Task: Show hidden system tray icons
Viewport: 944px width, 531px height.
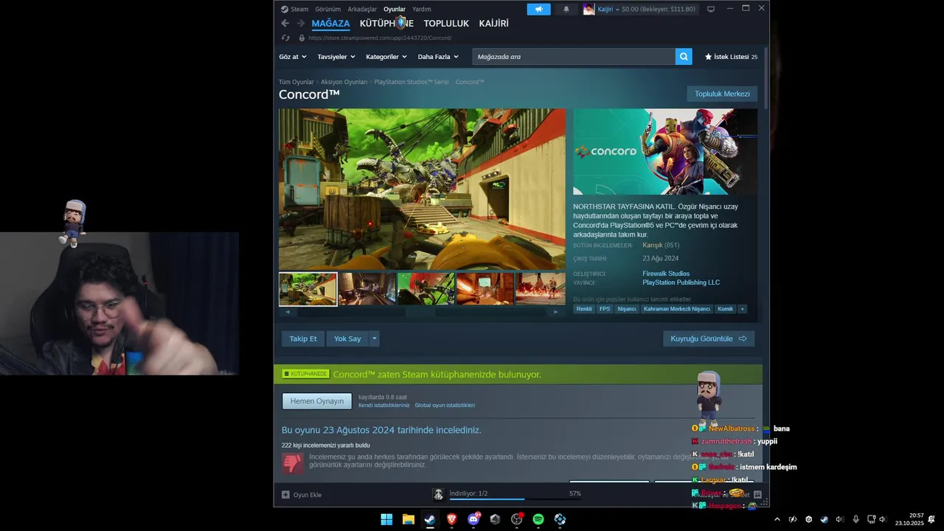Action: click(x=777, y=519)
